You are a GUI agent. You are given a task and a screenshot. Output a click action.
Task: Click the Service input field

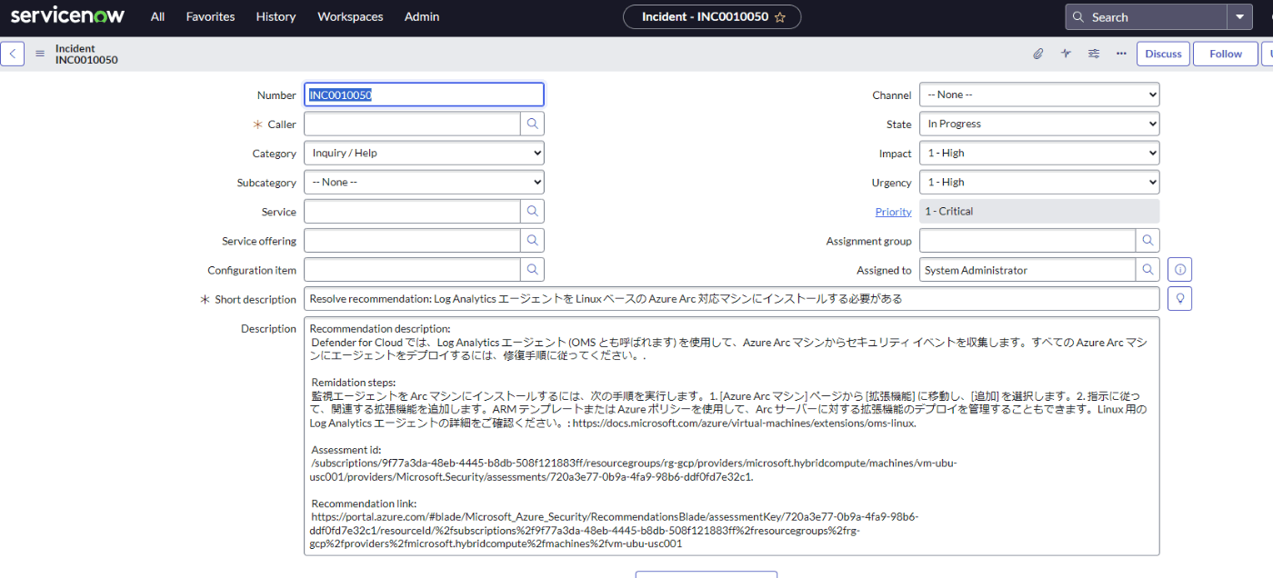pyautogui.click(x=412, y=212)
